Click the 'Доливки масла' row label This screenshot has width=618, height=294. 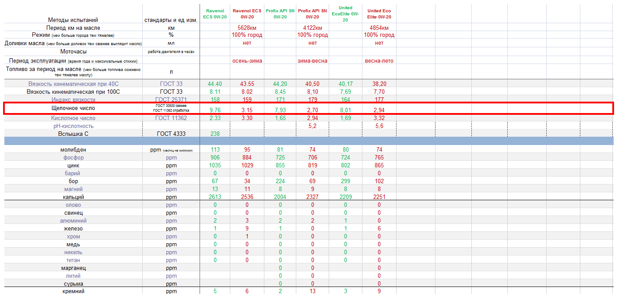pyautogui.click(x=73, y=43)
